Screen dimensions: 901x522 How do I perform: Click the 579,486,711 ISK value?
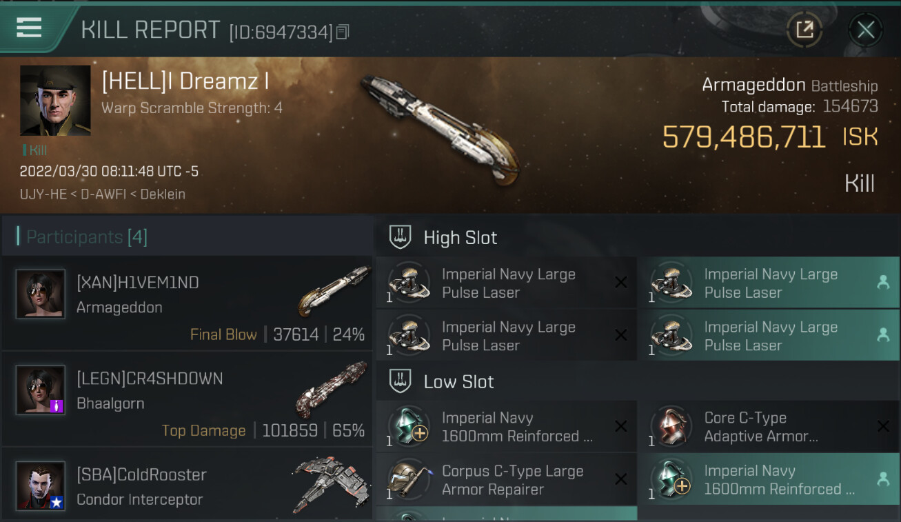tap(744, 137)
